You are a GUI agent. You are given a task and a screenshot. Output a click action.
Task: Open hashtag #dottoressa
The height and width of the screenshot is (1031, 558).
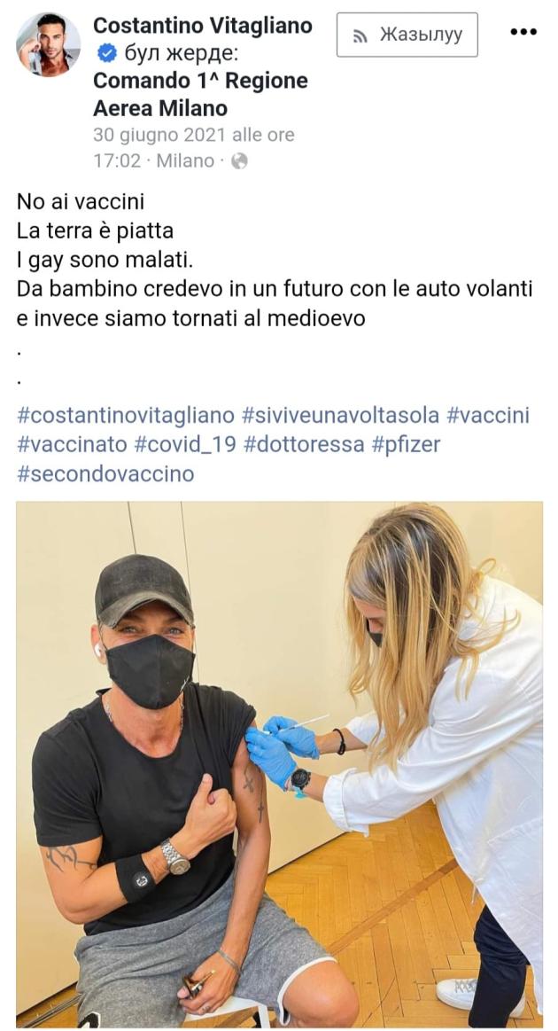(x=304, y=444)
